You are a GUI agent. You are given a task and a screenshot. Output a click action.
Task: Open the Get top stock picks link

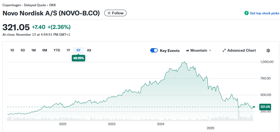click(264, 13)
